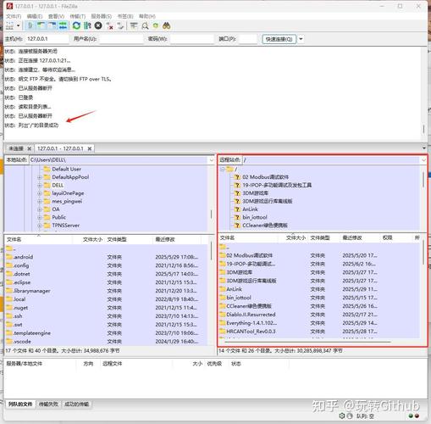Click the 快速连接 quick connect button

[279, 39]
